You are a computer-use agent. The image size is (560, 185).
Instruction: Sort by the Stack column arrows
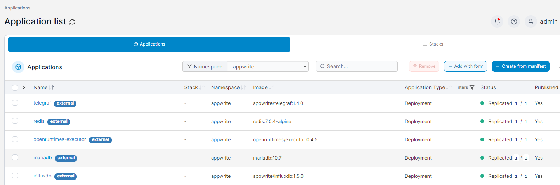tap(201, 87)
